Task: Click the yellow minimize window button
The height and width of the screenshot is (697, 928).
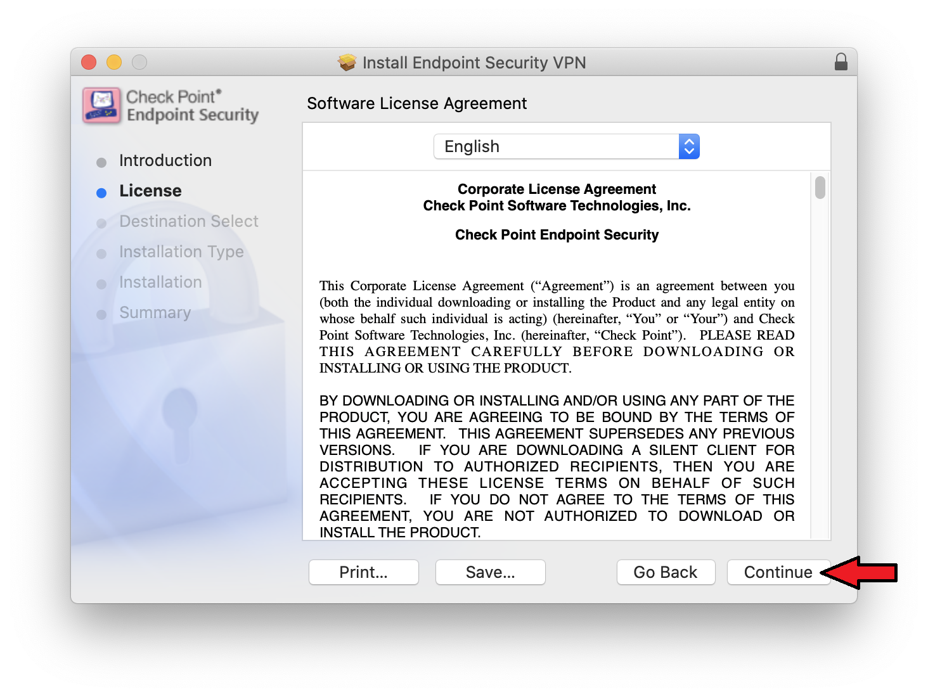Action: click(114, 62)
